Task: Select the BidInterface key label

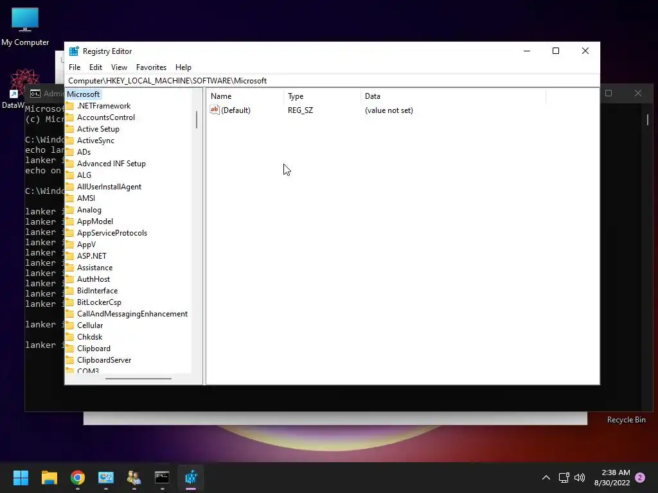Action: (x=97, y=291)
